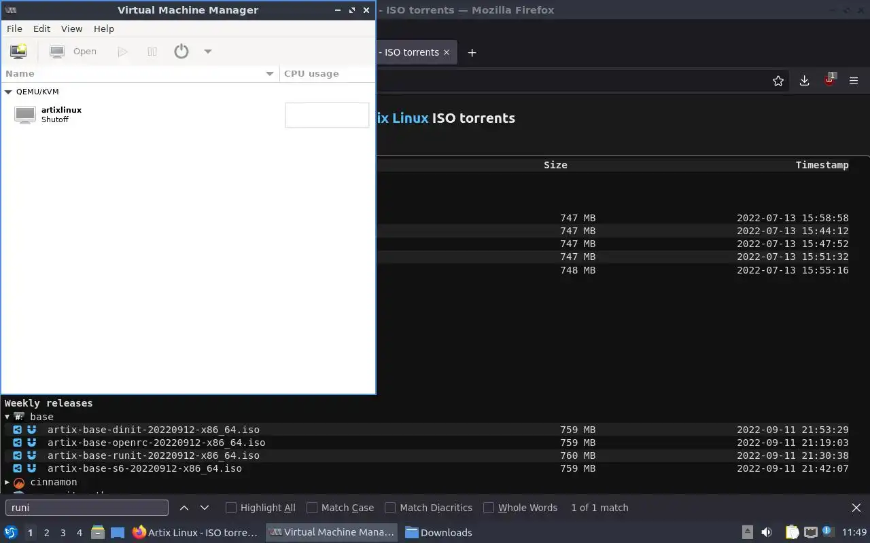The height and width of the screenshot is (543, 870).
Task: Click the removable media eject tray icon
Action: 748,532
